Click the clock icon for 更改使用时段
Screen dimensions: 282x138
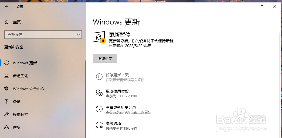coord(99,93)
